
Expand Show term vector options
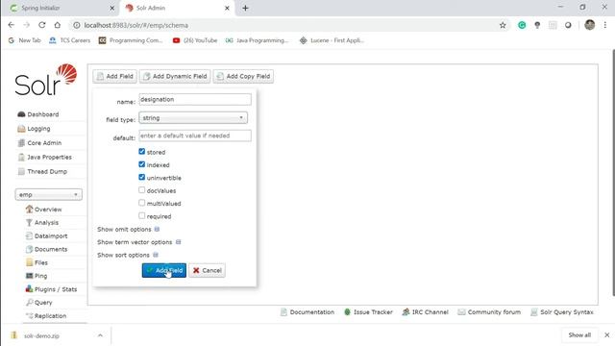coord(138,242)
